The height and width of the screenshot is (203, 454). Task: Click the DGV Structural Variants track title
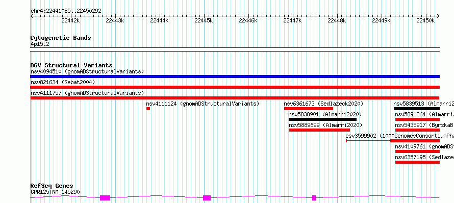pos(71,65)
